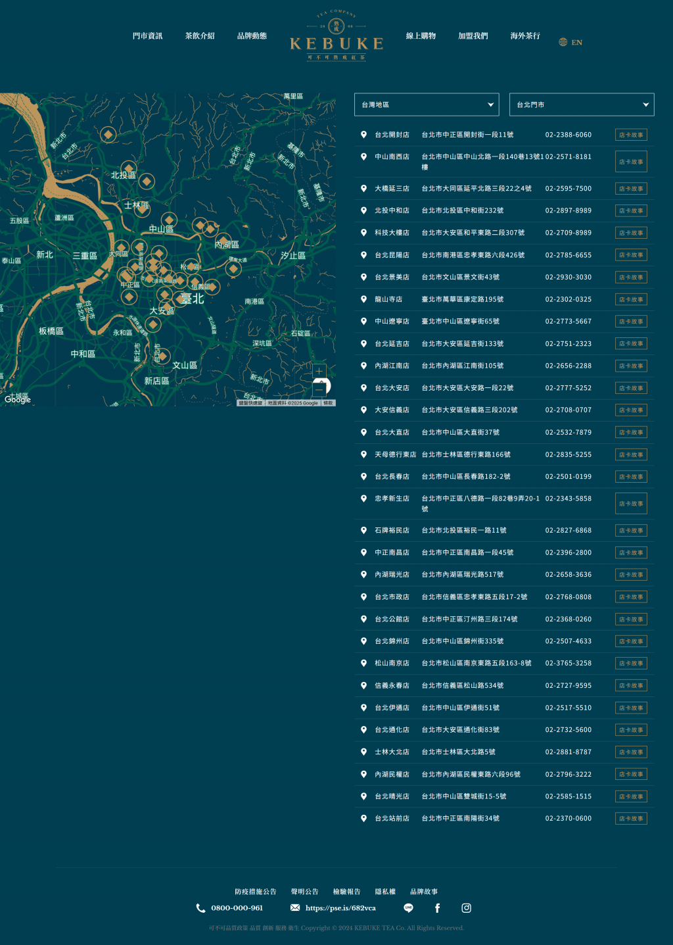
Task: Click 鍵盤快速鍵 on the map footer
Action: click(250, 403)
